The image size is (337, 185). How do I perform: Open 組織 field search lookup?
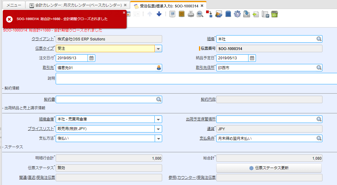pyautogui.click(x=319, y=39)
